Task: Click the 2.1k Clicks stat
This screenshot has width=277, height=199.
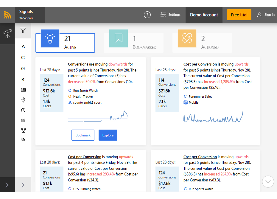Action: [x=162, y=104]
